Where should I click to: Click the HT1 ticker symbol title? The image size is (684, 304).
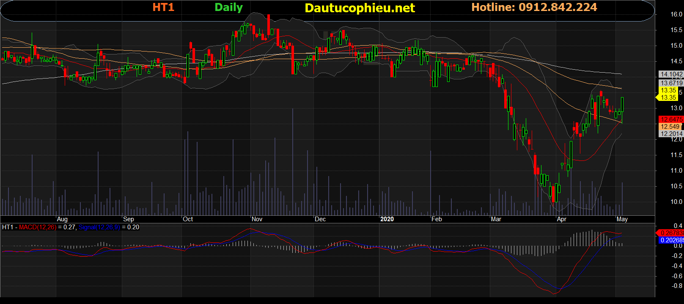coord(163,8)
